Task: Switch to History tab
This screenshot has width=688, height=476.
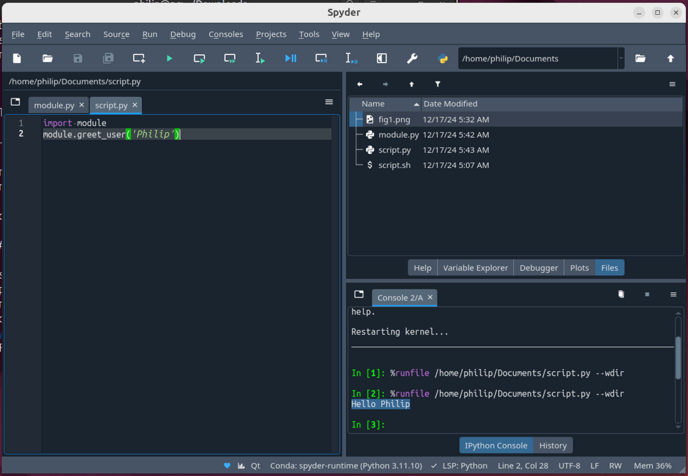Action: [x=553, y=445]
